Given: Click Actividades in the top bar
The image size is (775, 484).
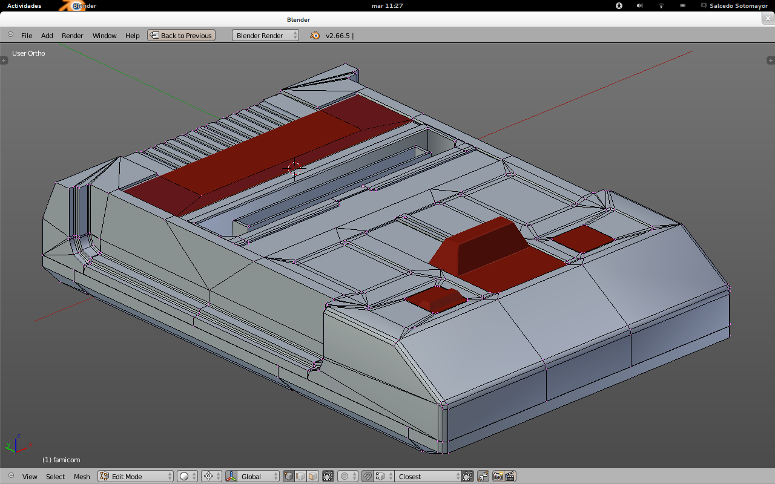Looking at the screenshot, I should click(x=24, y=5).
